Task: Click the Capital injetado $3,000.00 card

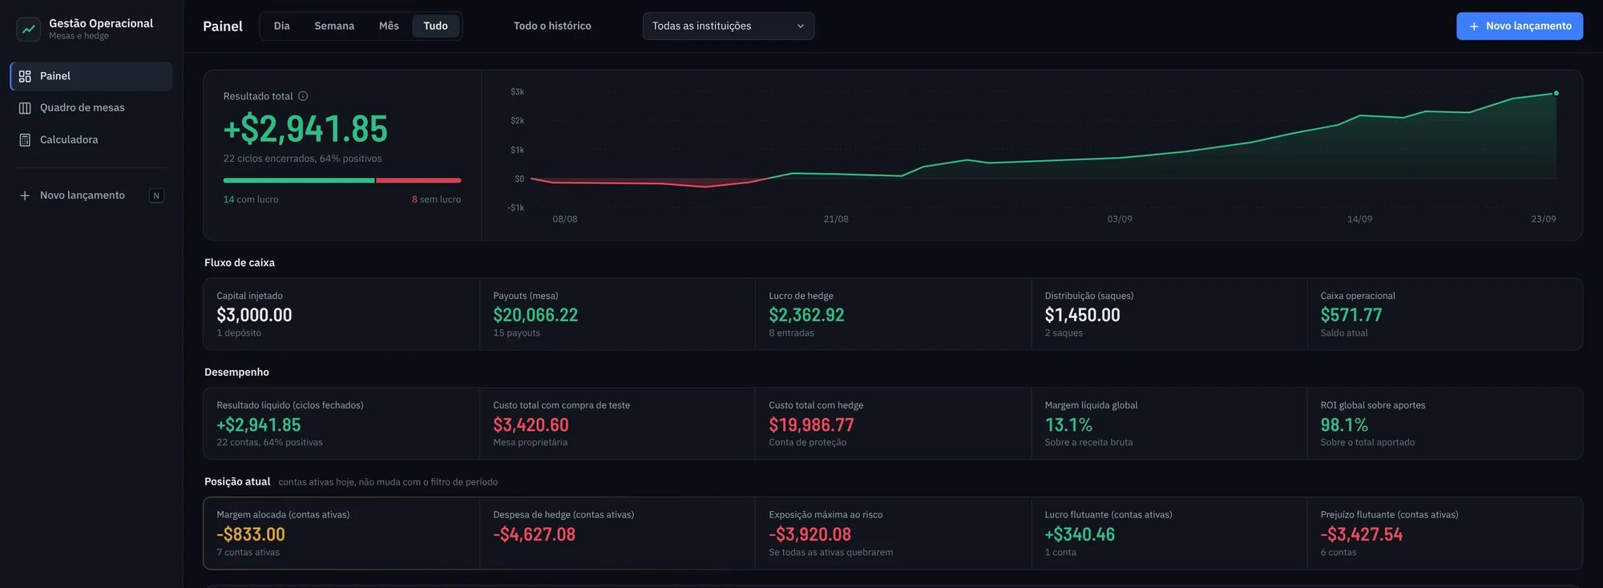Action: coord(341,314)
